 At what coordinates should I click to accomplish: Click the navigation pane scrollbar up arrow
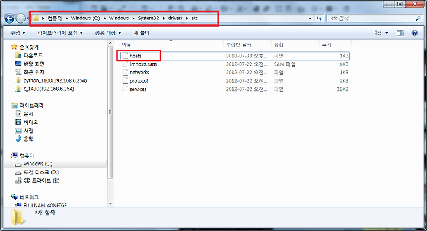[x=110, y=43]
